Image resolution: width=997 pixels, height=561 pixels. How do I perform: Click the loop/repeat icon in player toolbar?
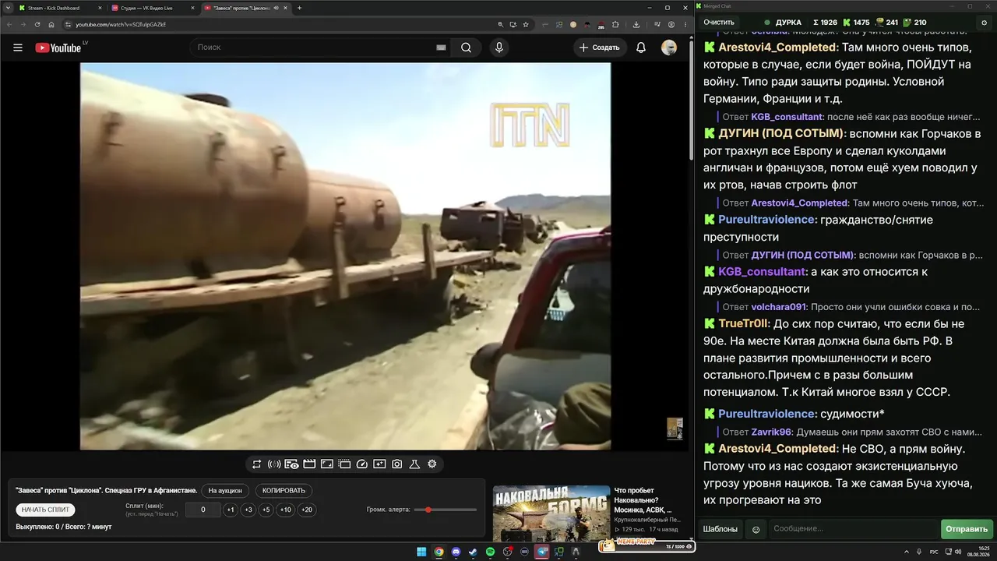[x=256, y=464]
